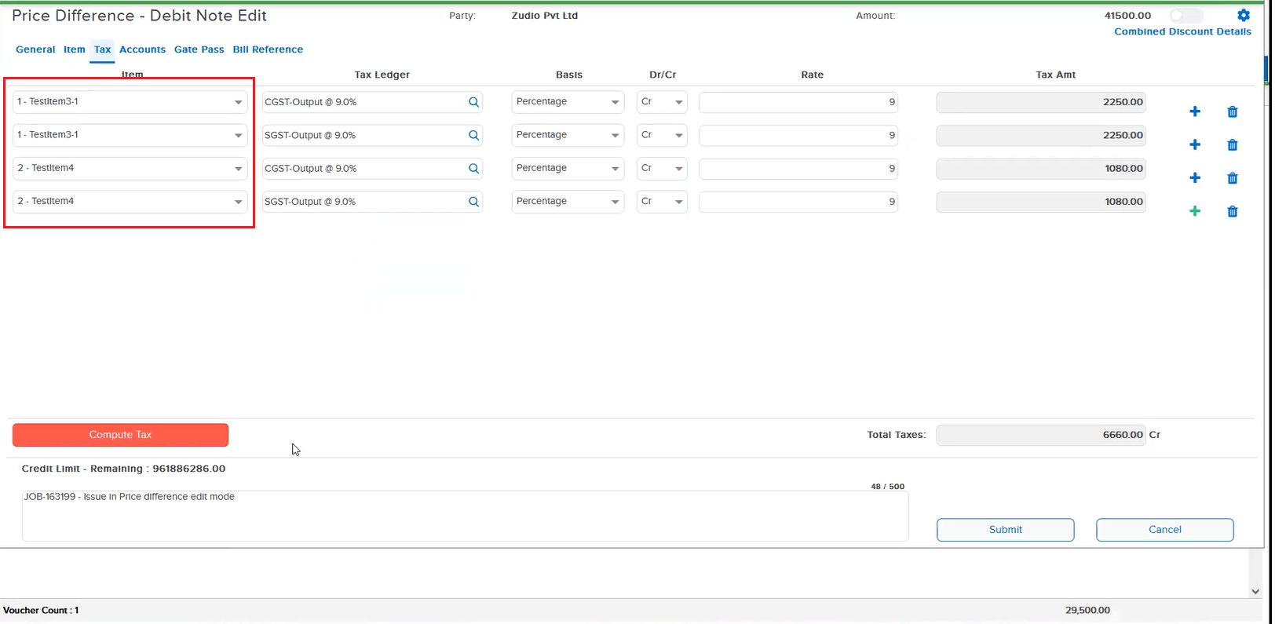Screen dimensions: 1275x624
Task: Click green plus on last tax row
Action: click(1194, 211)
